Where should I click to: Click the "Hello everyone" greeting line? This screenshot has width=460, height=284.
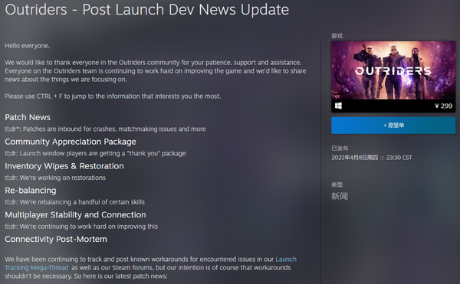coord(28,46)
